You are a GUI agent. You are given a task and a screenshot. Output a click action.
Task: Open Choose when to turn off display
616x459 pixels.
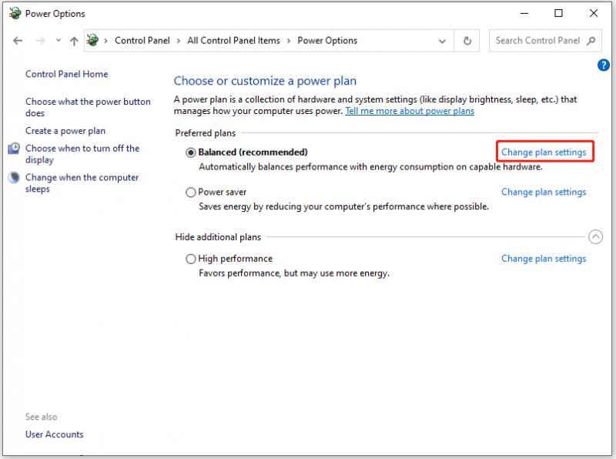[82, 154]
